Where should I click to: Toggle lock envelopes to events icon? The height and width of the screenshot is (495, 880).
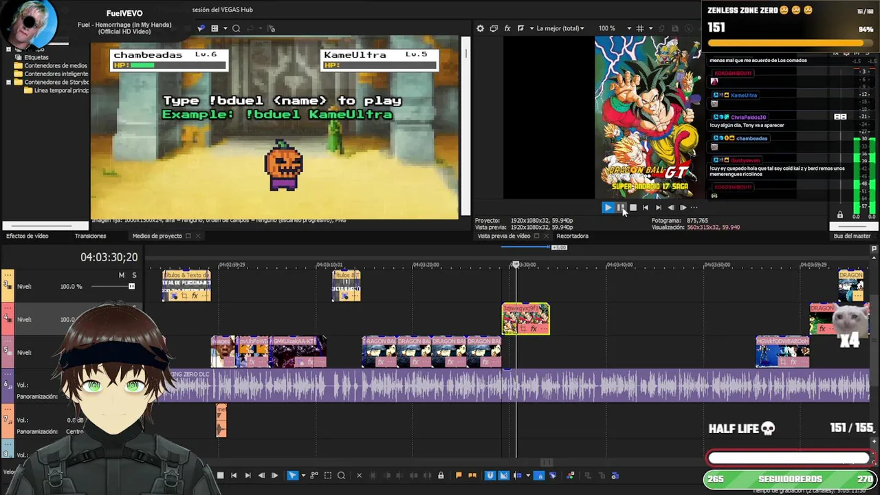tap(540, 475)
